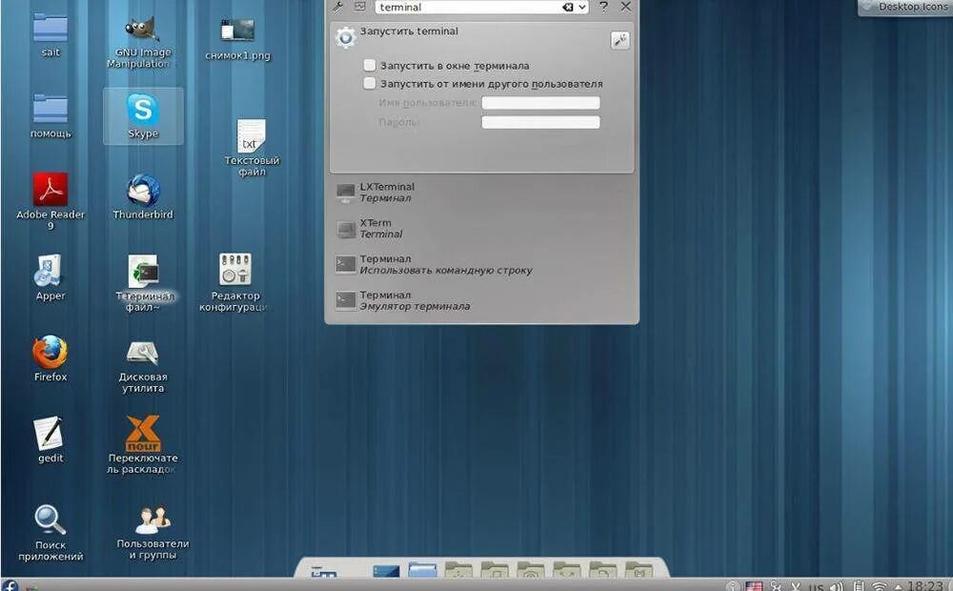Open Пользователи и группы icon

tap(152, 533)
